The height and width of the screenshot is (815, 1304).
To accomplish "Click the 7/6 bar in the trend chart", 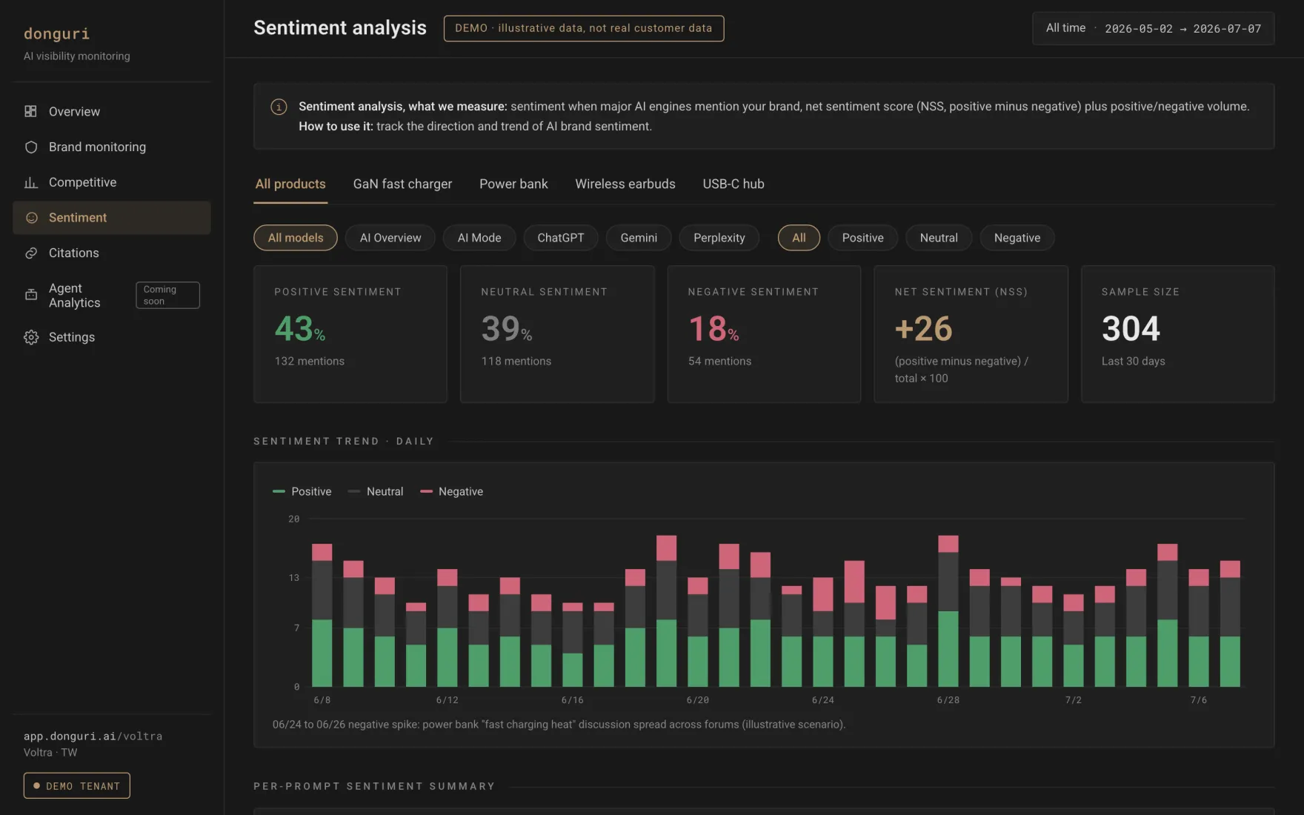I will [x=1199, y=628].
